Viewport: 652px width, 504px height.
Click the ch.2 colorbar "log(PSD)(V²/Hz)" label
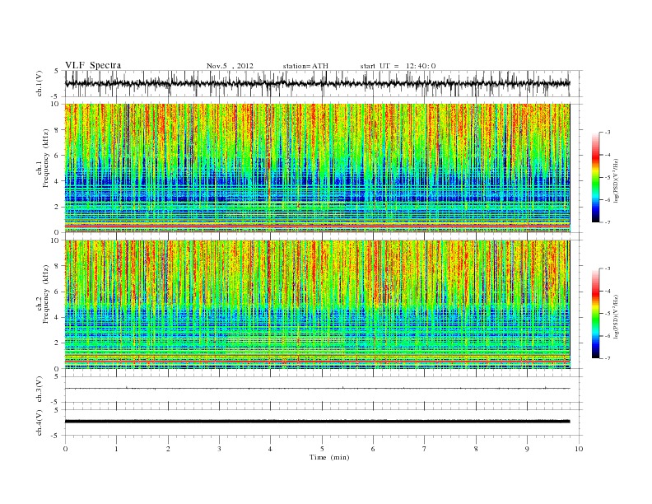(617, 316)
